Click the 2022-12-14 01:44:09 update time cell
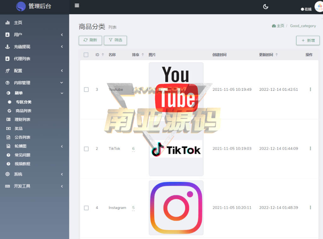The width and height of the screenshot is (323, 239). click(x=279, y=149)
